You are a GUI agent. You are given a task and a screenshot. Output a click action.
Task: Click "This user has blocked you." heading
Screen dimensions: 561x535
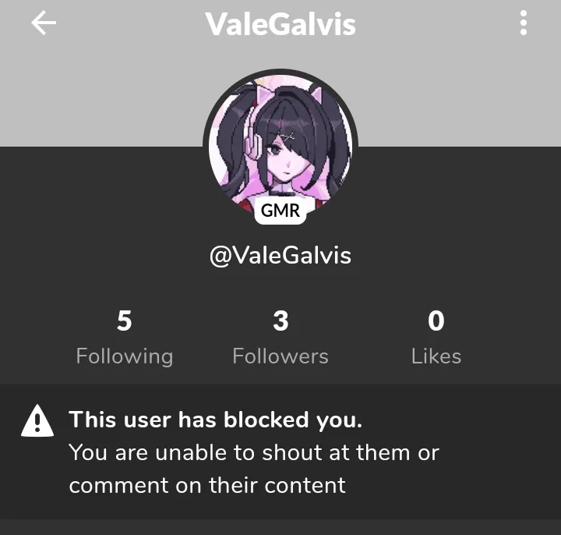pos(216,420)
